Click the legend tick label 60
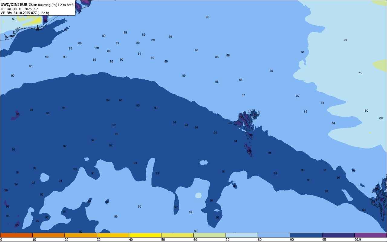 195,240
